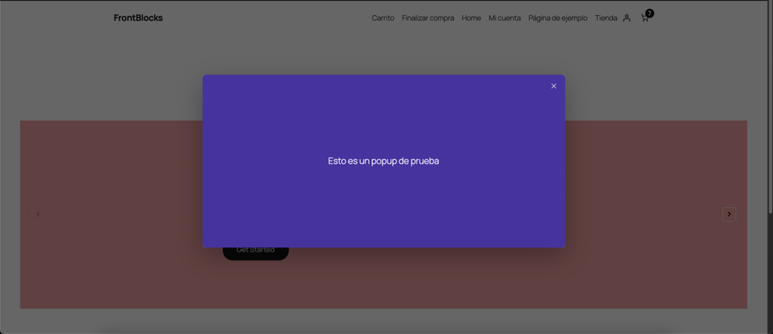The height and width of the screenshot is (334, 773).
Task: Open the shopping cart icon
Action: point(645,18)
